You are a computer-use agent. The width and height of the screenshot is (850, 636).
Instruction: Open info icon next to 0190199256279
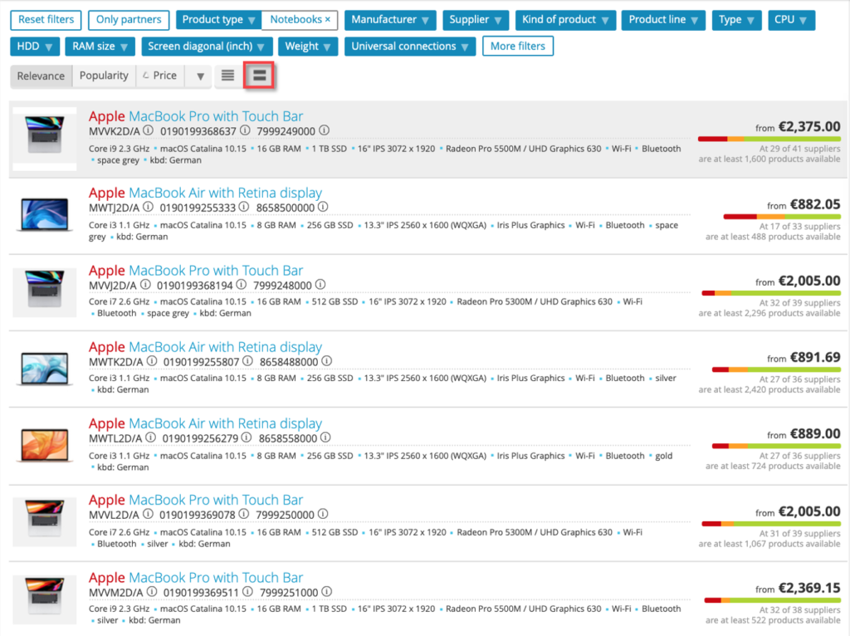[247, 438]
